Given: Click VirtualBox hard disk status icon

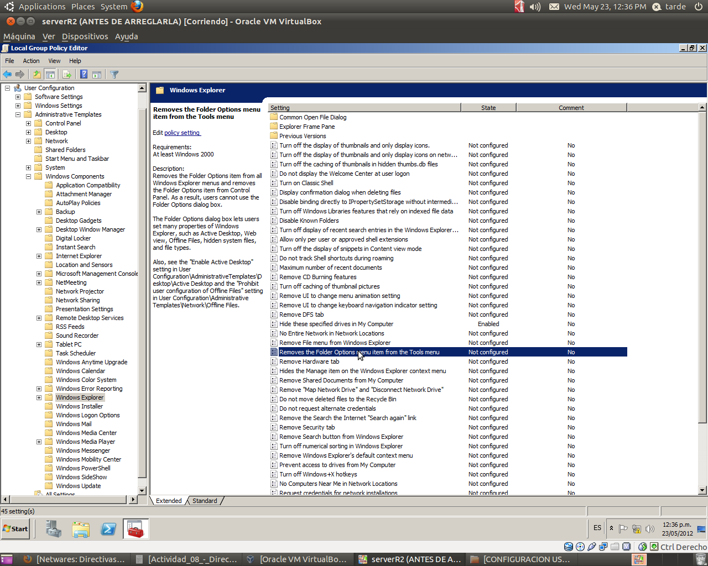Looking at the screenshot, I should 568,547.
